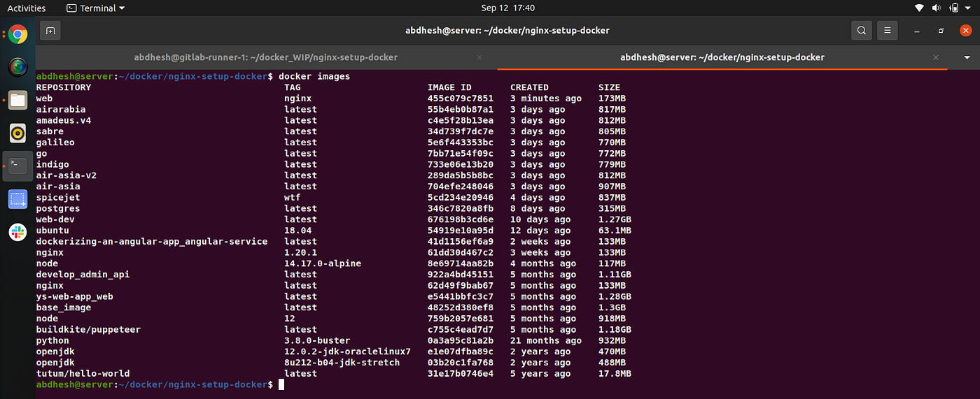The width and height of the screenshot is (980, 399).
Task: Click the 'wtf' tag of spicejet
Action: click(x=293, y=197)
